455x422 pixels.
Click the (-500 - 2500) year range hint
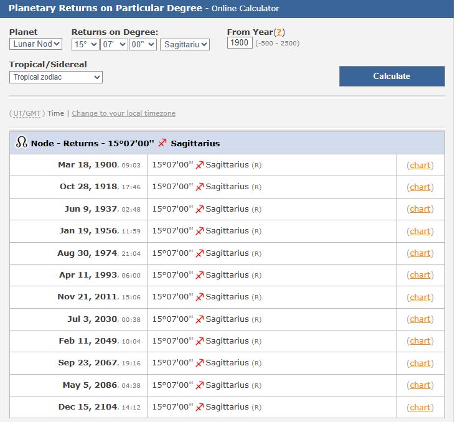coord(278,43)
